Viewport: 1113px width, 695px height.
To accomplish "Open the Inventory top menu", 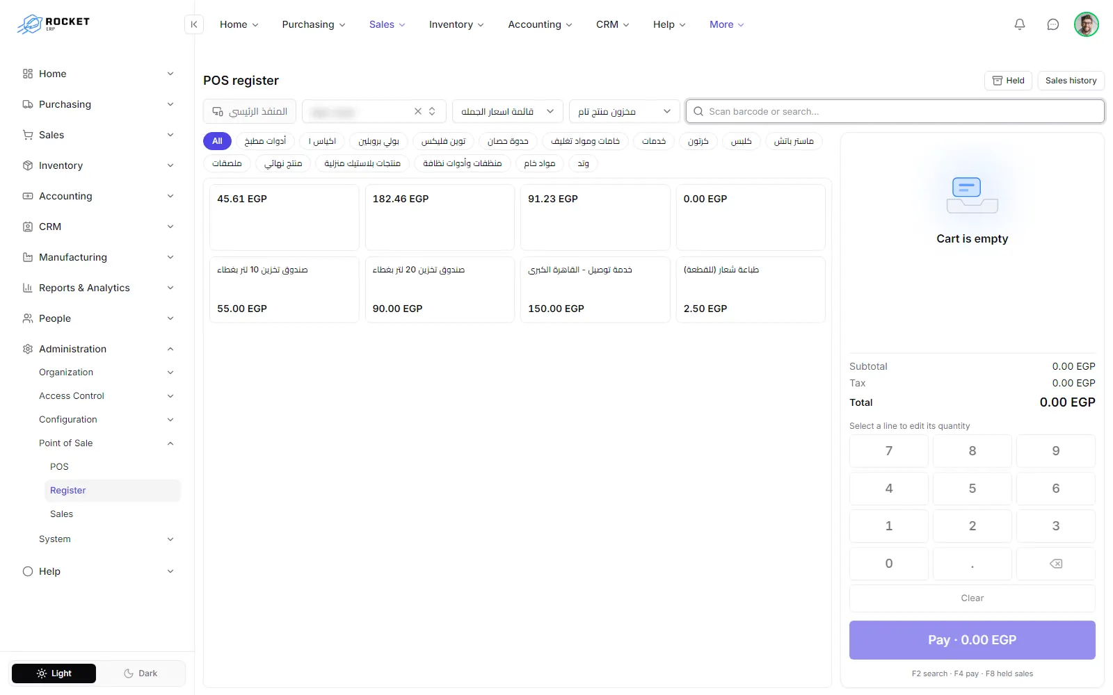I will point(456,24).
